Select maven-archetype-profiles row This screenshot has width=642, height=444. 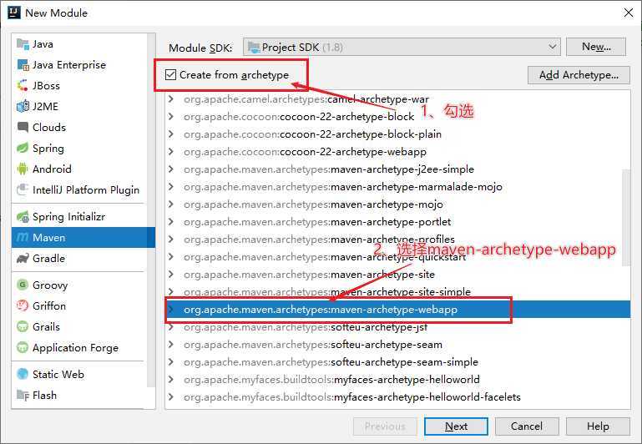coord(397,240)
